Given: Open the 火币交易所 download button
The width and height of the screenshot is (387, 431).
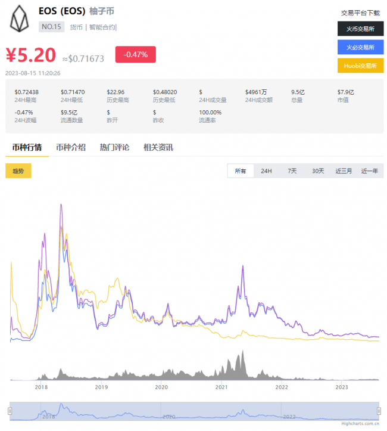Looking at the screenshot, I should coord(360,29).
